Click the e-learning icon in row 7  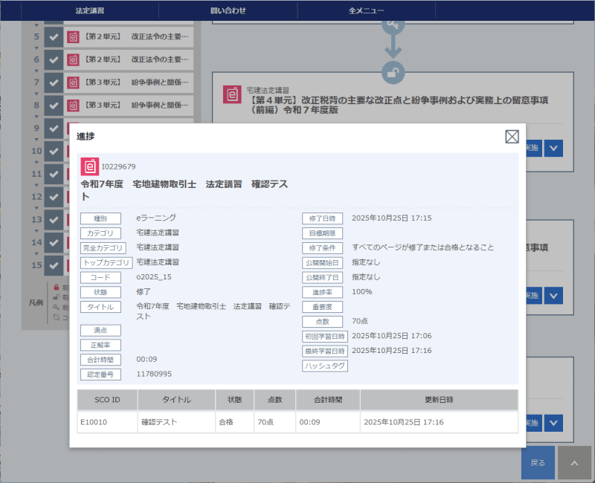(x=73, y=82)
